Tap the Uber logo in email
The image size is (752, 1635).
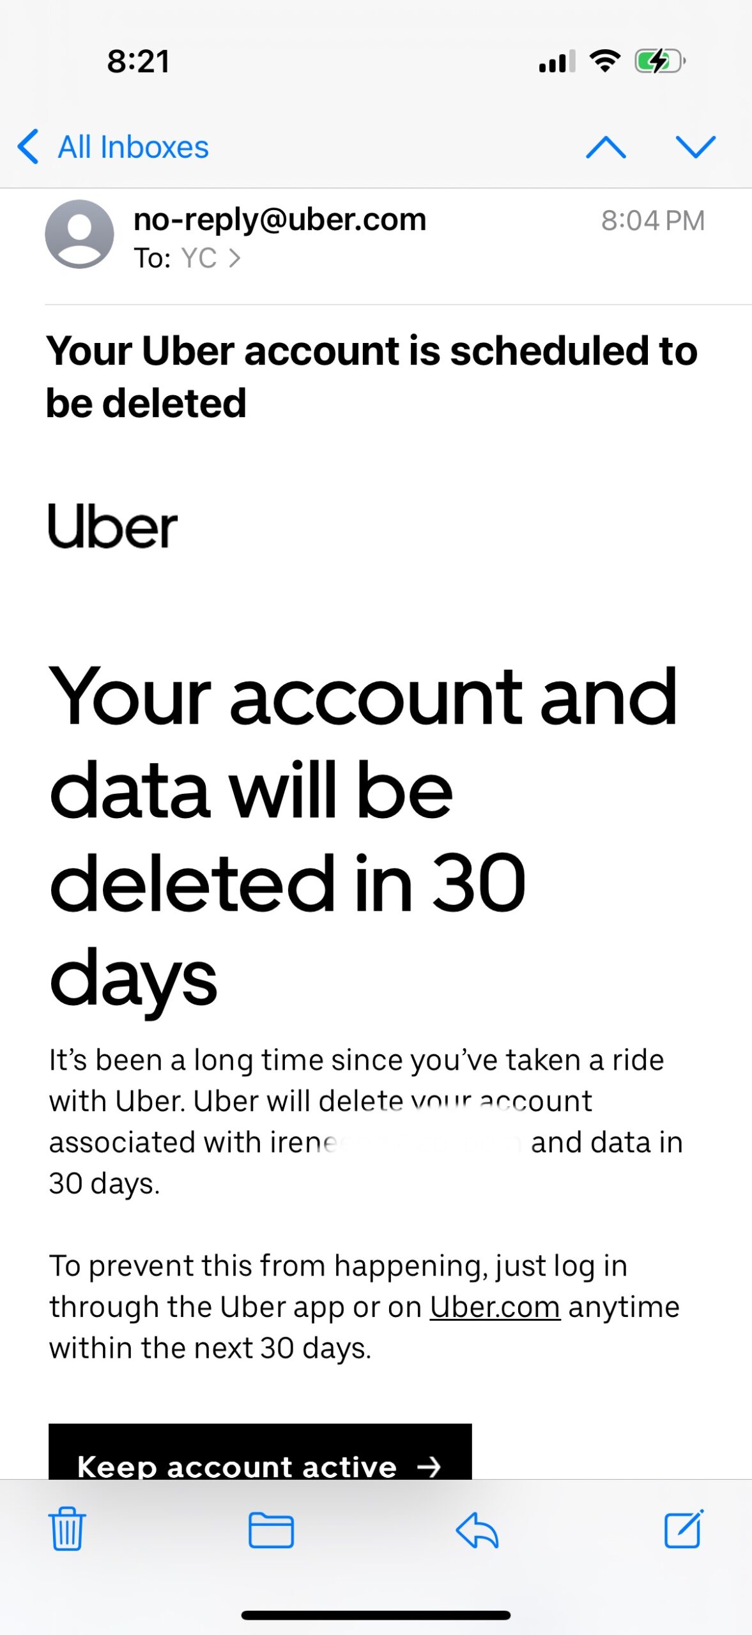pos(113,526)
